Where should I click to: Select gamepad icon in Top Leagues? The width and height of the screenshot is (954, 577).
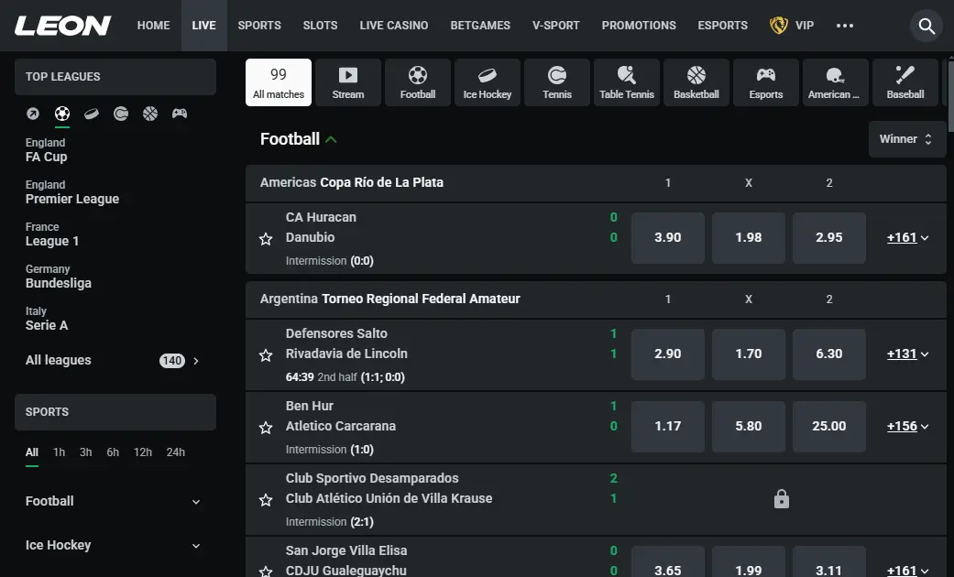(x=180, y=114)
